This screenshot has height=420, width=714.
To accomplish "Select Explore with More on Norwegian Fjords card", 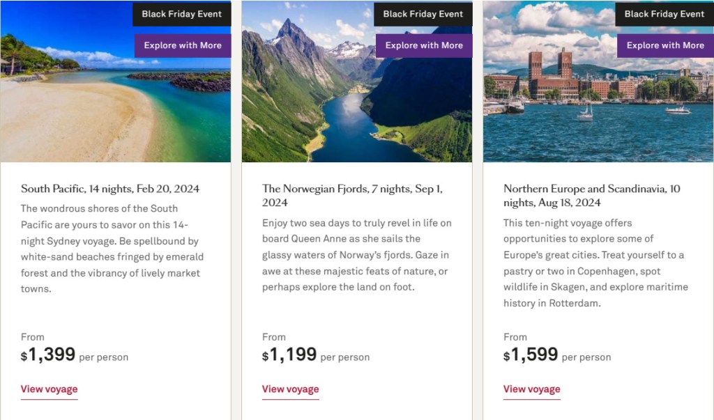I will click(x=423, y=45).
